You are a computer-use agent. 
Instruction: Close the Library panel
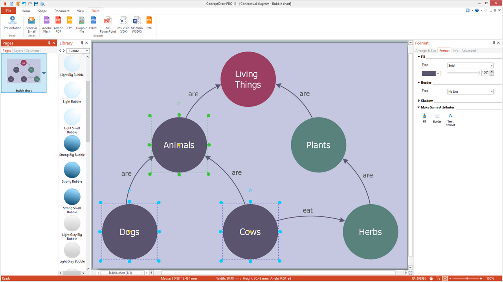[87, 43]
